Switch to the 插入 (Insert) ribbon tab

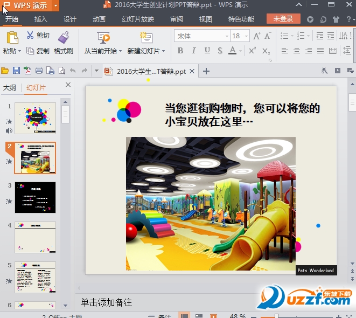[x=41, y=19]
